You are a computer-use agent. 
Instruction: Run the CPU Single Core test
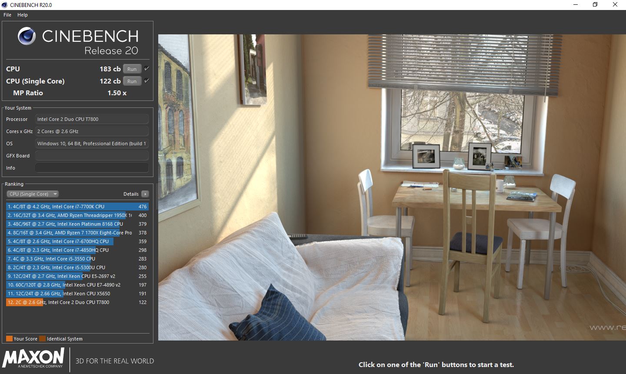(132, 80)
